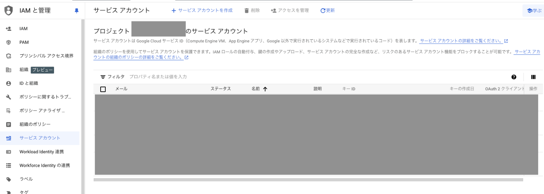Click the Workload Identity 連携 card icon
Image resolution: width=544 pixels, height=194 pixels.
click(9, 152)
